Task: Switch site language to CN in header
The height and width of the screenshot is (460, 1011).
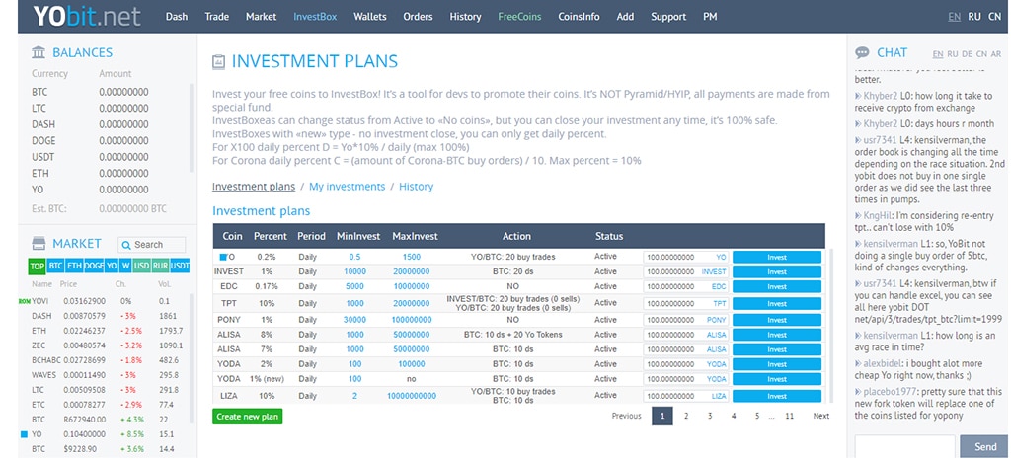Action: coord(994,17)
